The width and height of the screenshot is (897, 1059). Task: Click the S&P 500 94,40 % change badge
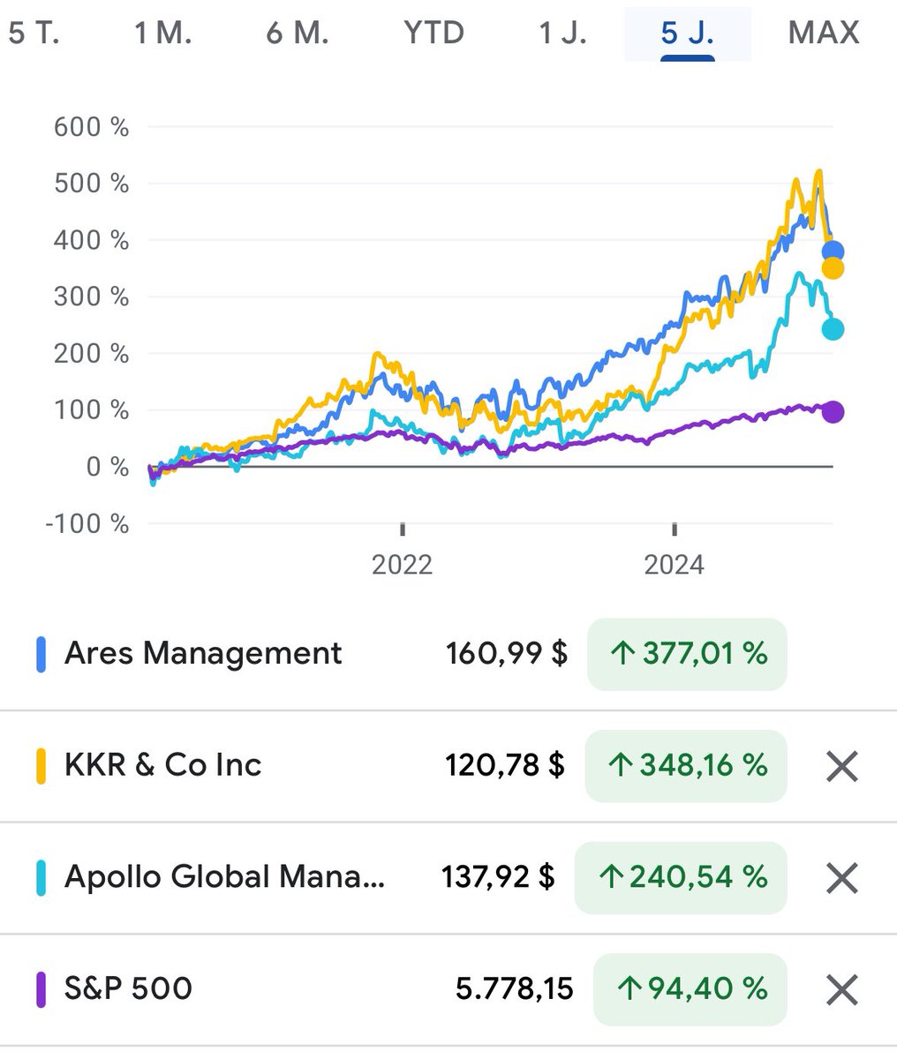pos(690,989)
